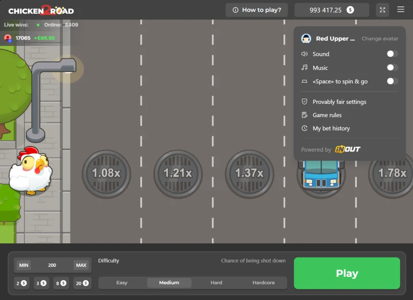This screenshot has width=413, height=300.
Task: Click the shield icon for Provably fair
Action: (305, 102)
